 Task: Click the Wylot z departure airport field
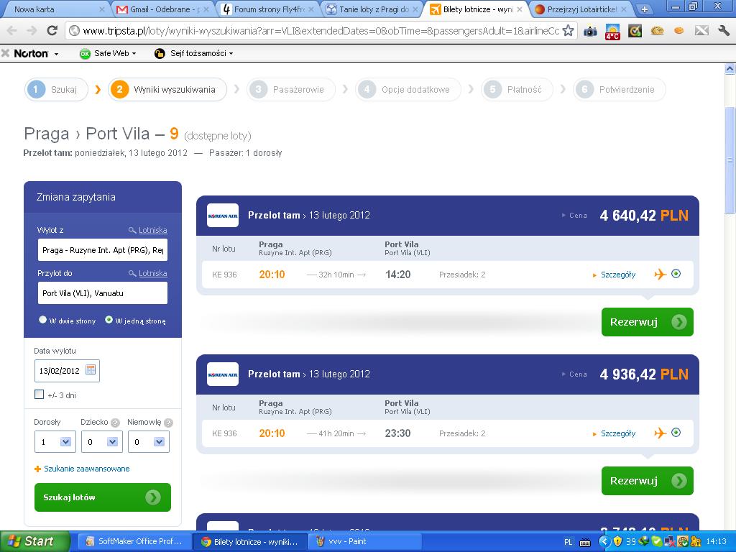tap(102, 249)
